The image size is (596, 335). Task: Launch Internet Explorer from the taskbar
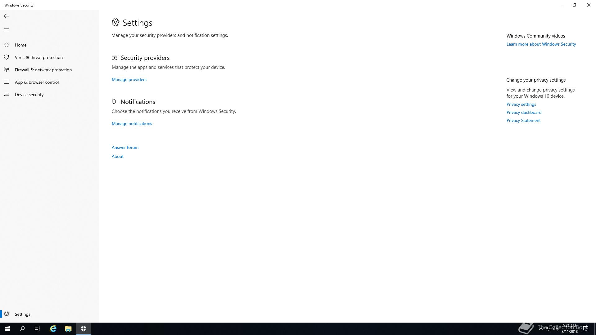point(53,329)
